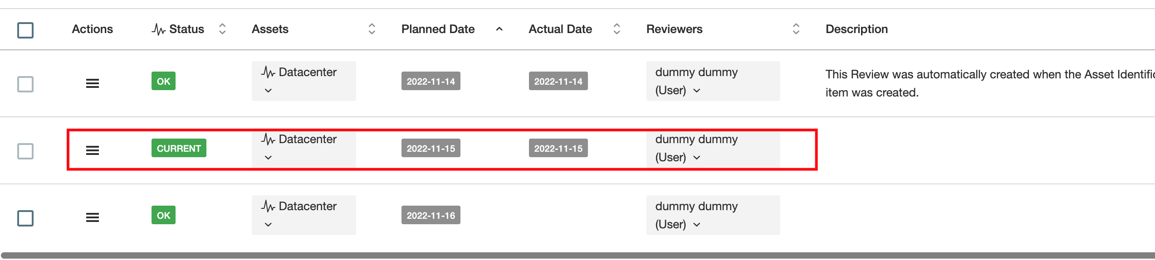1155x260 pixels.
Task: Click the Description column header
Action: (856, 29)
